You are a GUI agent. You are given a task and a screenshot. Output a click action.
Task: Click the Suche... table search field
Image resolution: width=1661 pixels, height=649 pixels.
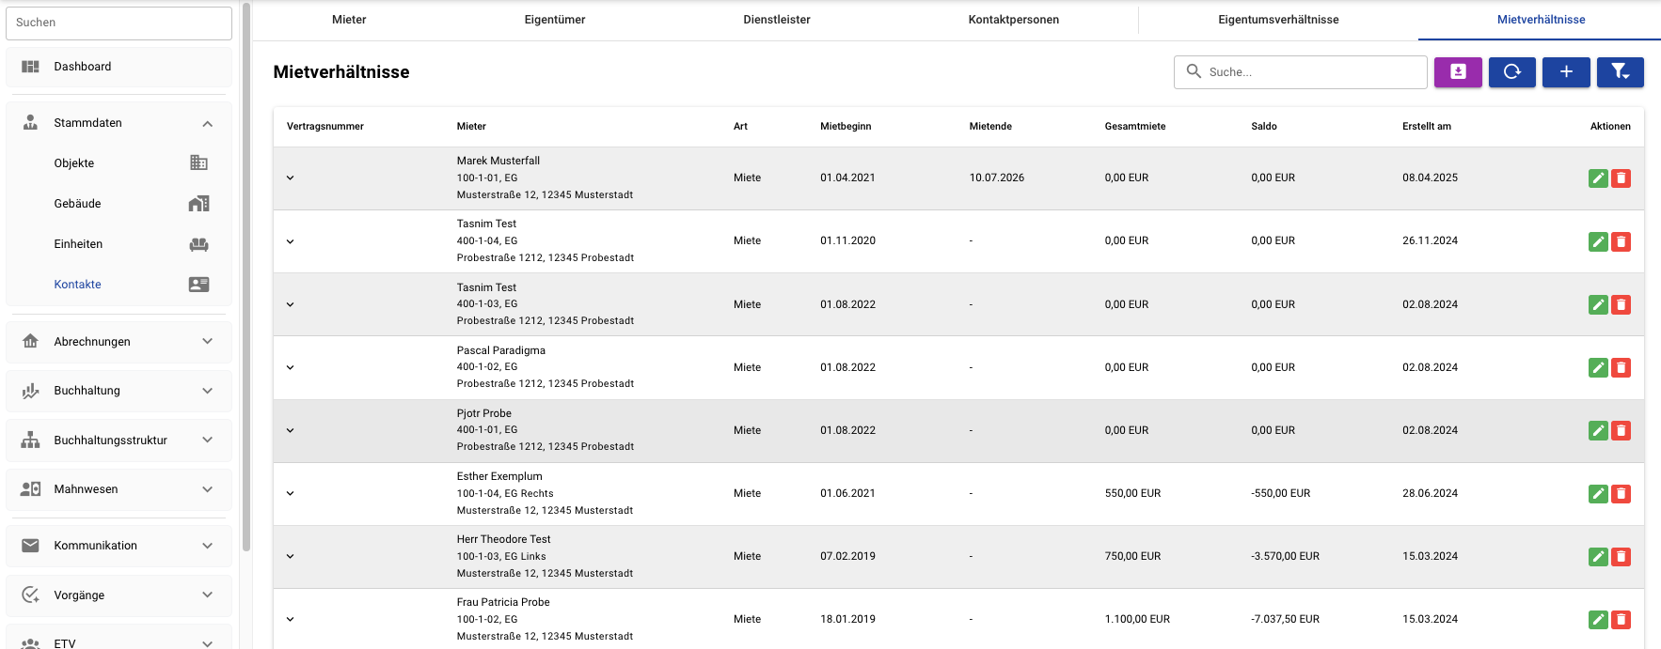1301,72
